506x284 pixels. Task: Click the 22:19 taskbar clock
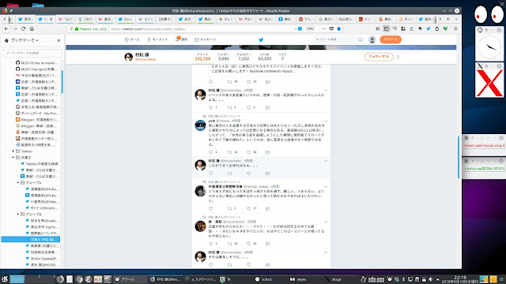460,279
